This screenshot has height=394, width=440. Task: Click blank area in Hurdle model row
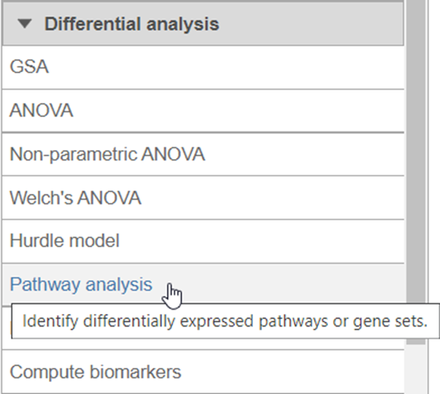pos(261,241)
